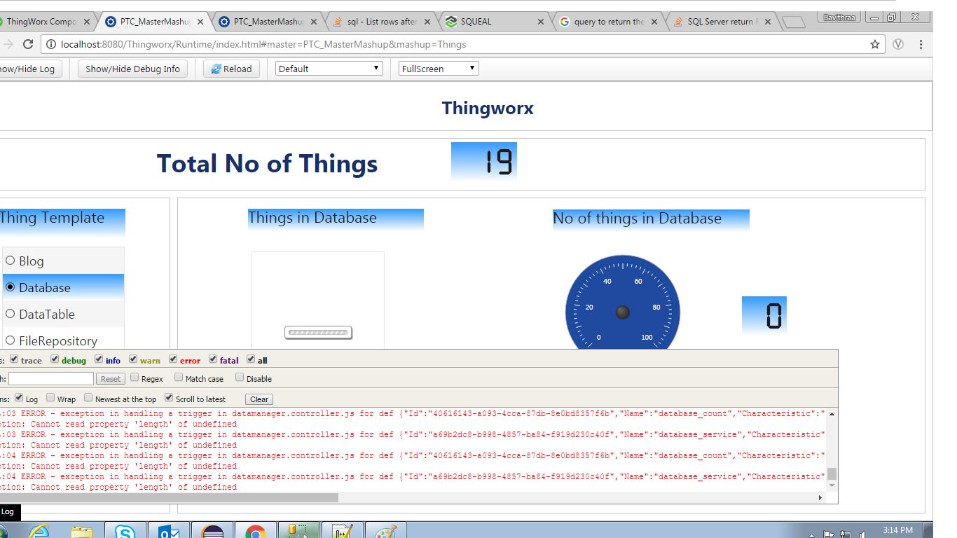Select the Blog radio button
957x538 pixels.
(x=11, y=261)
